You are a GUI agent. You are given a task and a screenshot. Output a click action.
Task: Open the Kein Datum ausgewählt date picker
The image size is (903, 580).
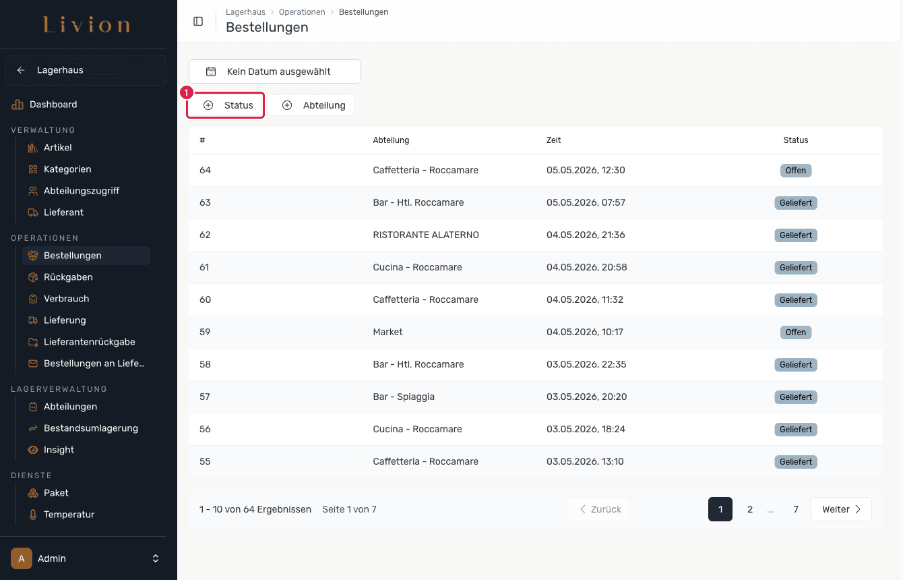click(x=275, y=71)
